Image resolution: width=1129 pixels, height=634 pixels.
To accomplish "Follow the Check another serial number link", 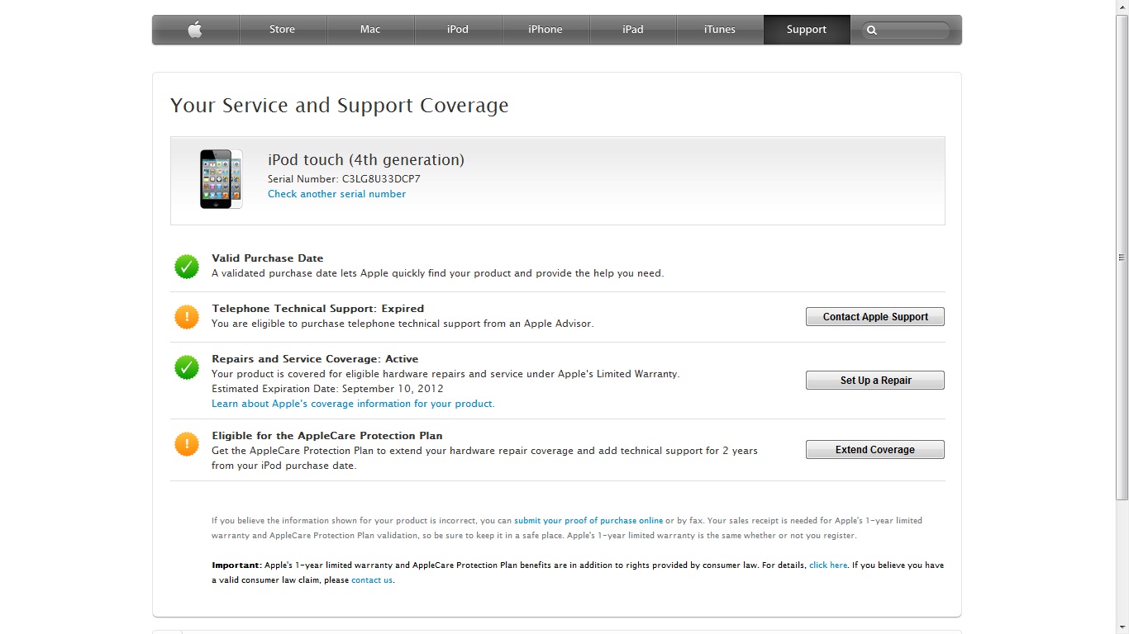I will point(336,194).
